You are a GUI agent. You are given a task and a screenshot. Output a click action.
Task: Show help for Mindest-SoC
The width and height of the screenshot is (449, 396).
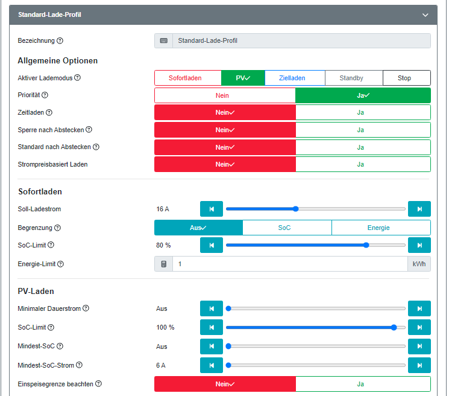click(60, 346)
